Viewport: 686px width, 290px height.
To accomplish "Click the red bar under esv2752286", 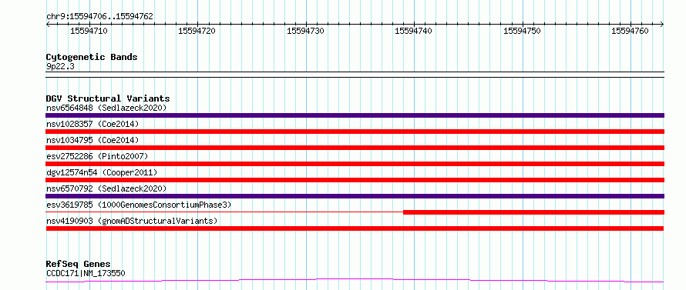I will click(x=355, y=164).
